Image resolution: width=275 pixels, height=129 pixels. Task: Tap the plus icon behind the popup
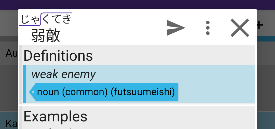click(x=260, y=25)
